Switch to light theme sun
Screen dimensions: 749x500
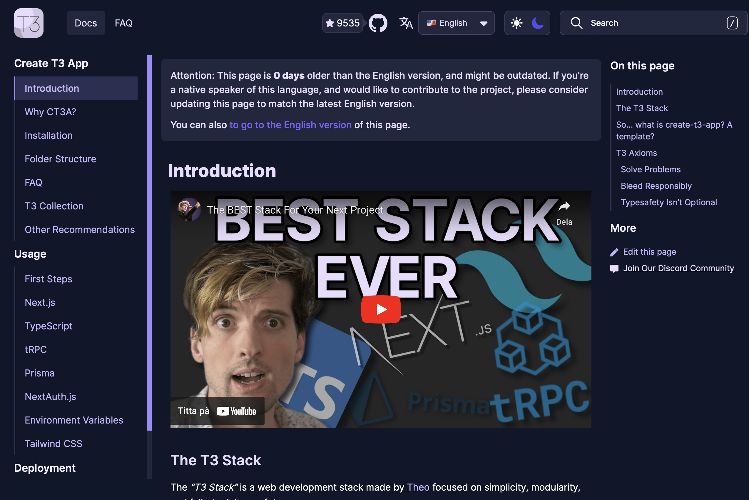tap(517, 23)
